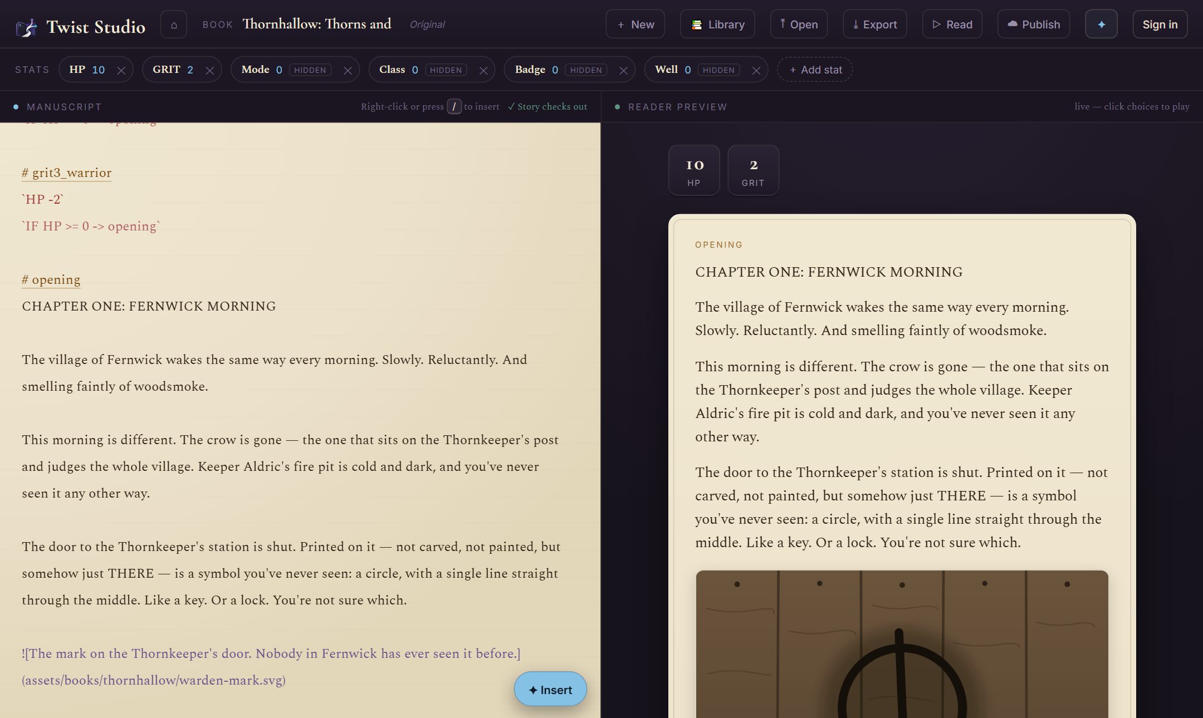Remove the Mode stat chip

(348, 70)
